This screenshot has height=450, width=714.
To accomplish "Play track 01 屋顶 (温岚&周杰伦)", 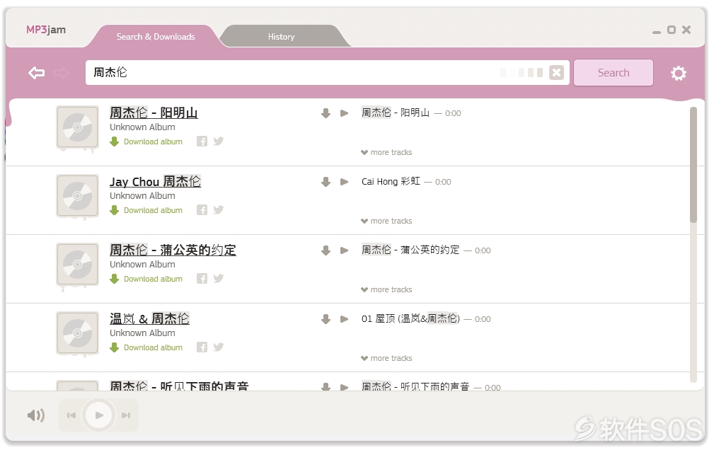I will tap(344, 319).
